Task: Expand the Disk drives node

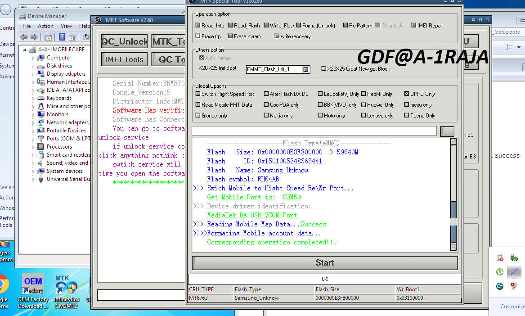Action: click(33, 66)
